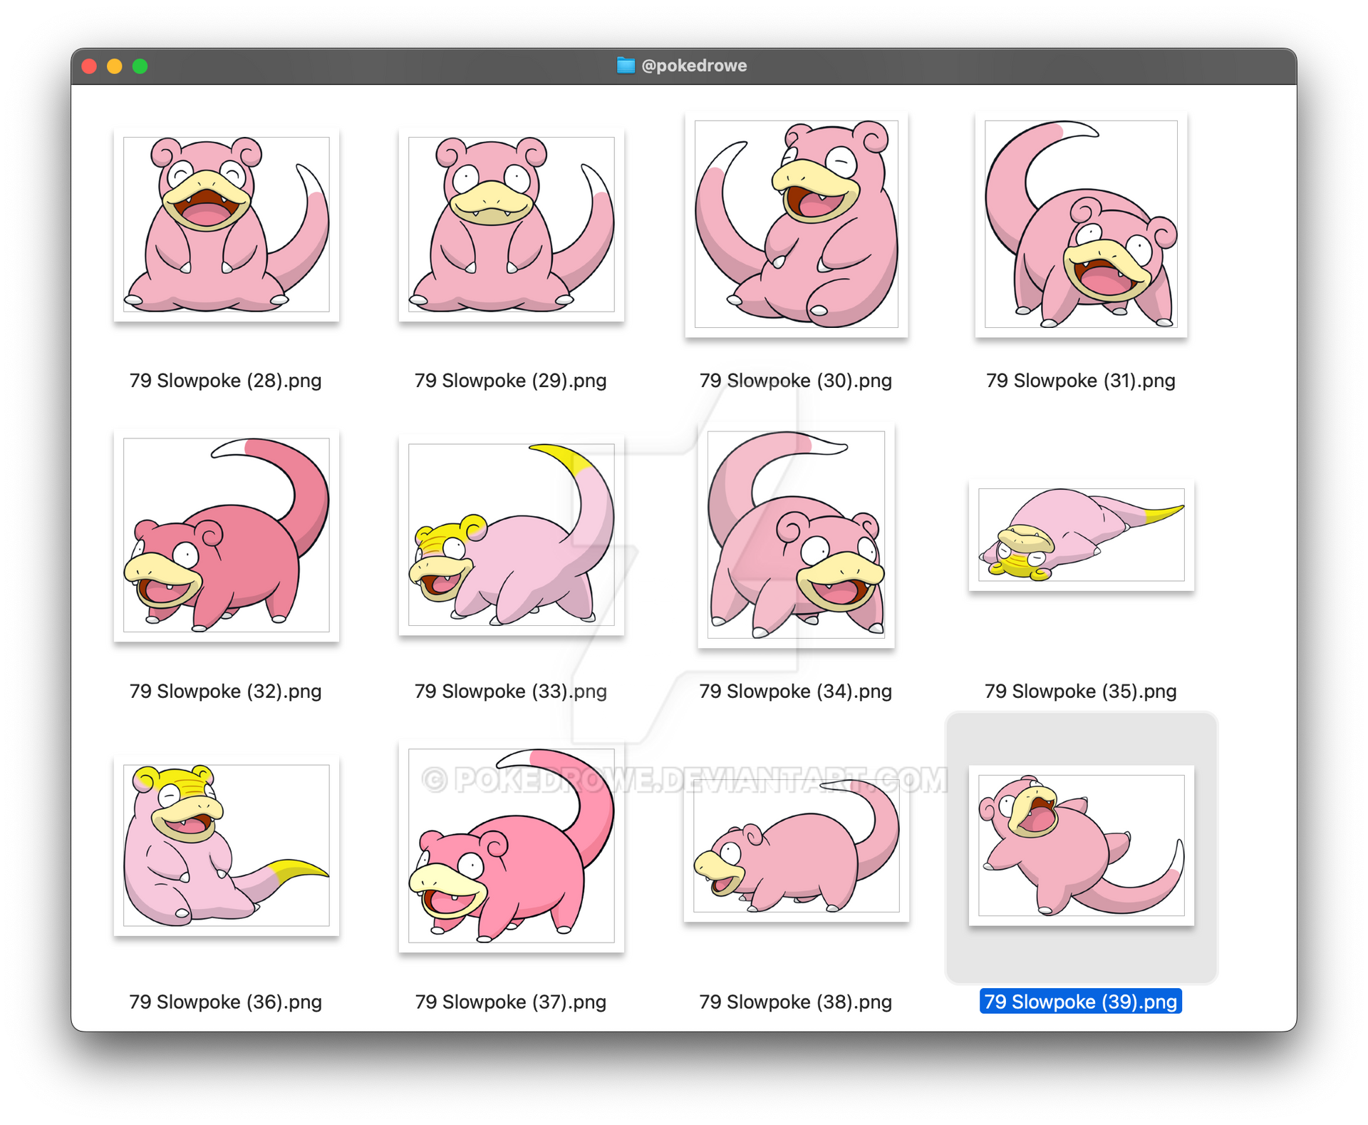Select the 79 Slowpoke (32).png thumbnail

pos(227,535)
